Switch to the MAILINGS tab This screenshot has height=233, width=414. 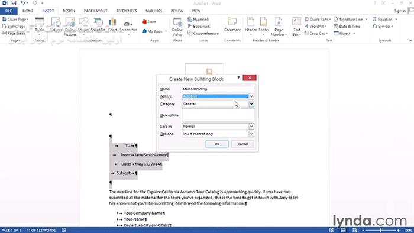(x=154, y=11)
